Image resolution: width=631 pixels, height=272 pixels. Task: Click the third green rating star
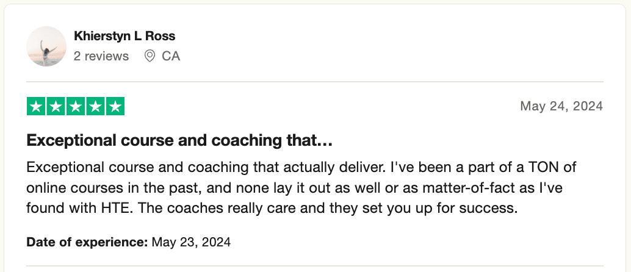76,106
